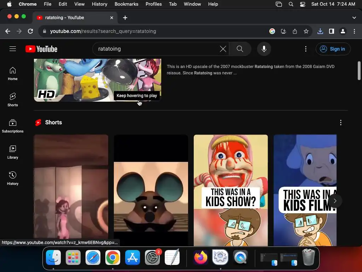Image resolution: width=362 pixels, height=272 pixels.
Task: Open the Ratatoing HD video thumbnail
Action: point(98,80)
